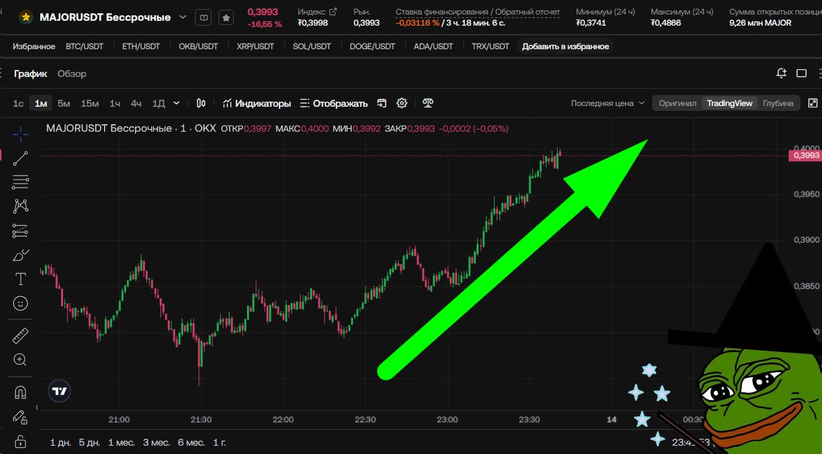Image resolution: width=822 pixels, height=454 pixels.
Task: Collapse the left drawing toolbar arrow
Action: click(x=37, y=408)
